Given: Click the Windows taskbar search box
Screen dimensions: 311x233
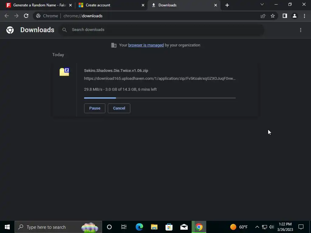Looking at the screenshot, I should tap(58, 227).
